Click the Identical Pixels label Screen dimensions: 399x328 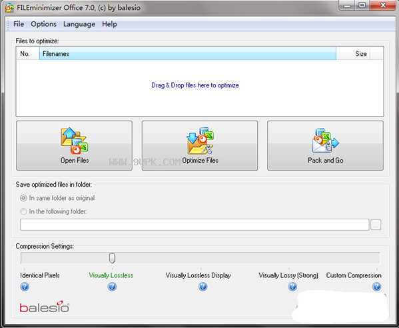tap(40, 275)
